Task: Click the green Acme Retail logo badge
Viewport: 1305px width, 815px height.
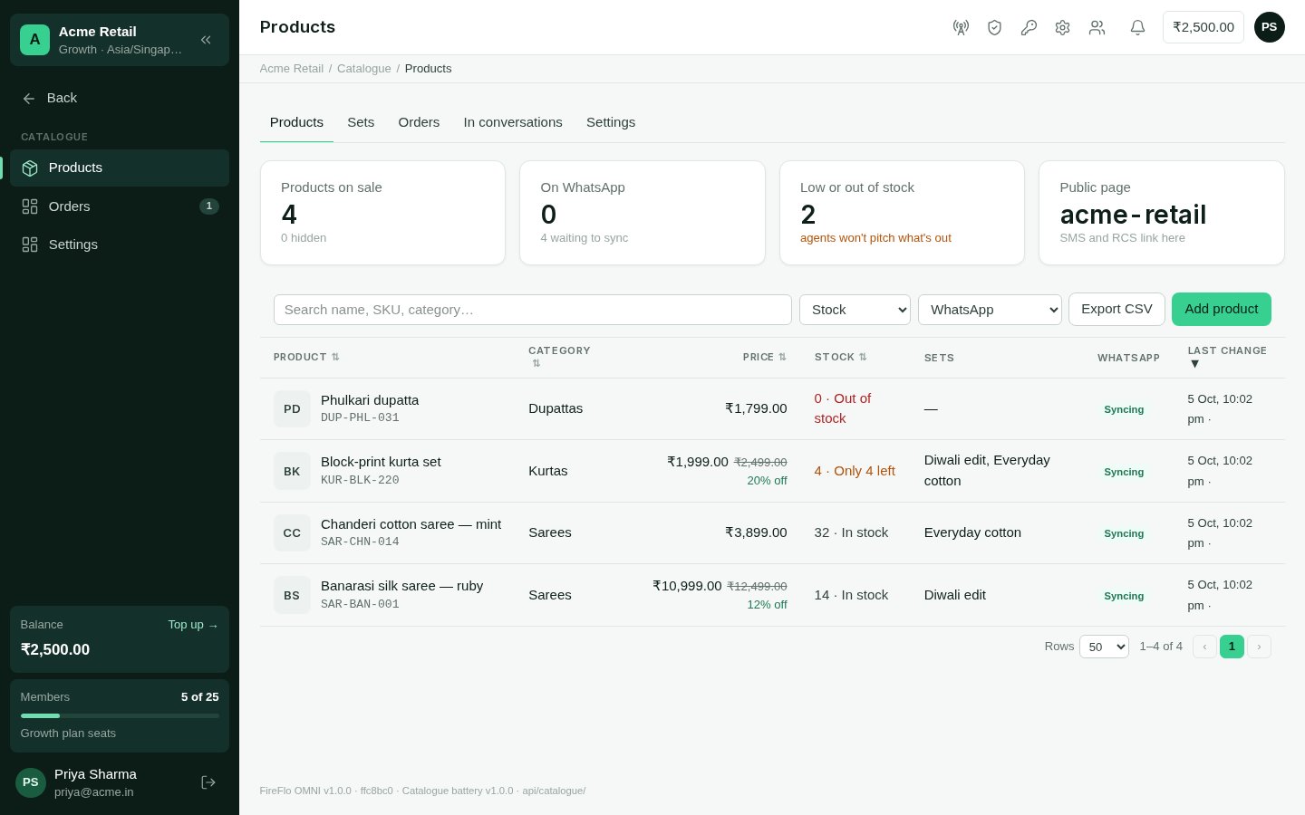Action: pos(34,40)
